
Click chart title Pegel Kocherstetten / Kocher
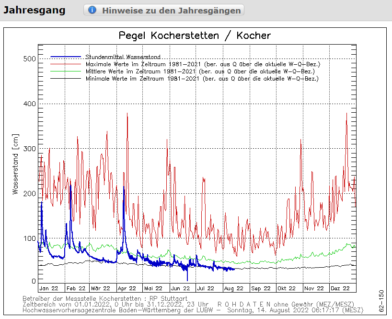pyautogui.click(x=195, y=35)
